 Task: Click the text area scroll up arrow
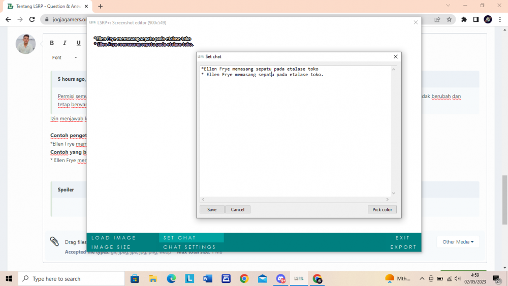(394, 69)
